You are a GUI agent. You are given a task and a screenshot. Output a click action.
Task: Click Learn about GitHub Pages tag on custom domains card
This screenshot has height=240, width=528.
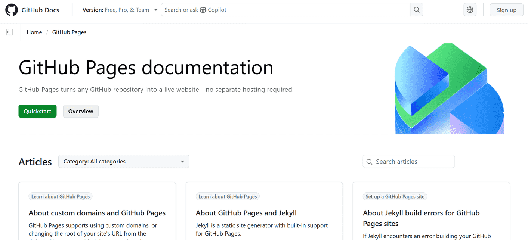click(61, 196)
